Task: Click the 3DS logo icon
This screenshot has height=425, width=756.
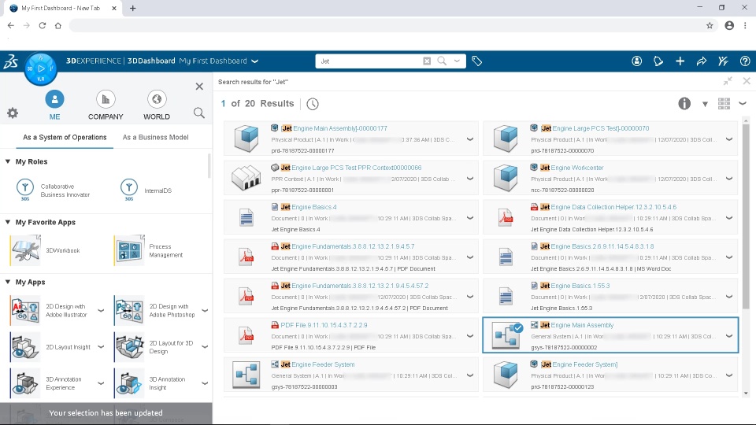Action: point(10,61)
